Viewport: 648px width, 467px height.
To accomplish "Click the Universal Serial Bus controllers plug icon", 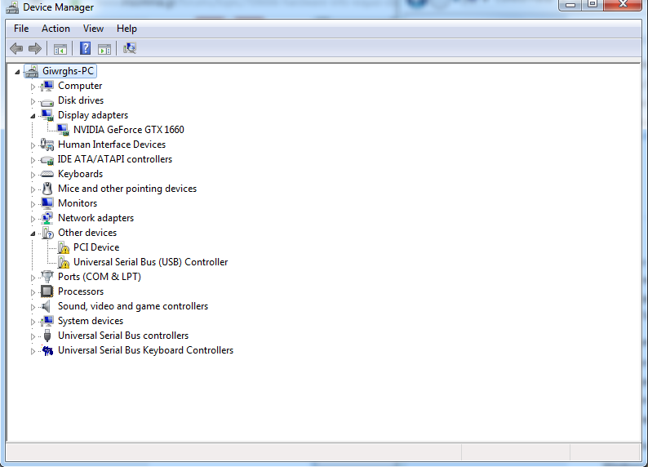I will coord(47,336).
